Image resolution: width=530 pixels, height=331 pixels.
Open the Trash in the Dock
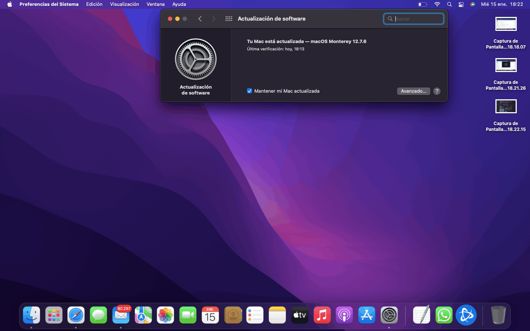(498, 315)
